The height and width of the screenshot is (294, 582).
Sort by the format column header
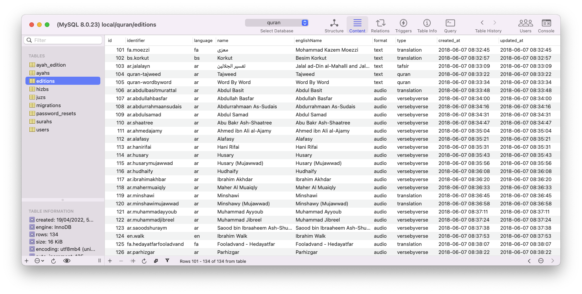pyautogui.click(x=384, y=40)
